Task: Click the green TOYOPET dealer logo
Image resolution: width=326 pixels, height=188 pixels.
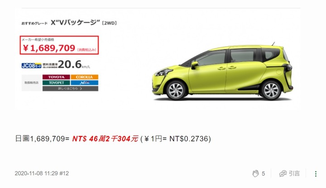Action: [x=56, y=82]
